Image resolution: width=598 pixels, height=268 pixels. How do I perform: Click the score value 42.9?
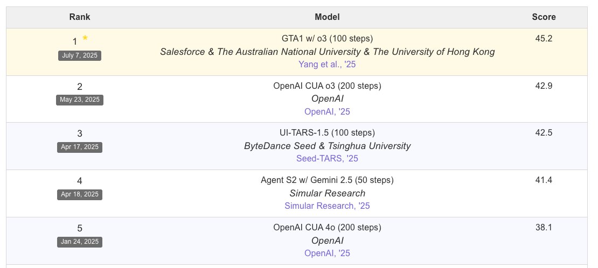[x=544, y=86]
